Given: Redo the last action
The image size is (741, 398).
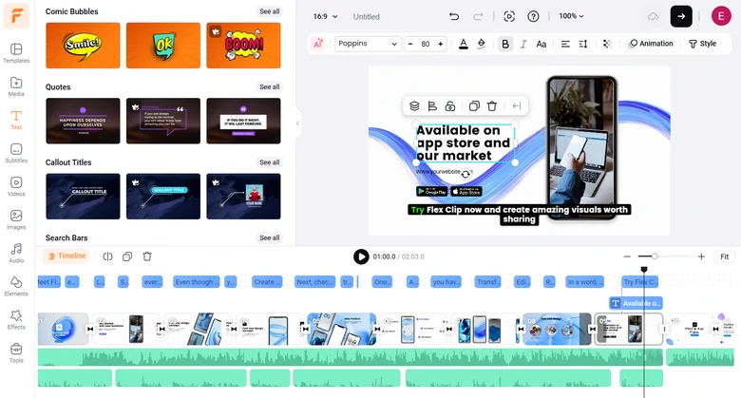Looking at the screenshot, I should (478, 16).
